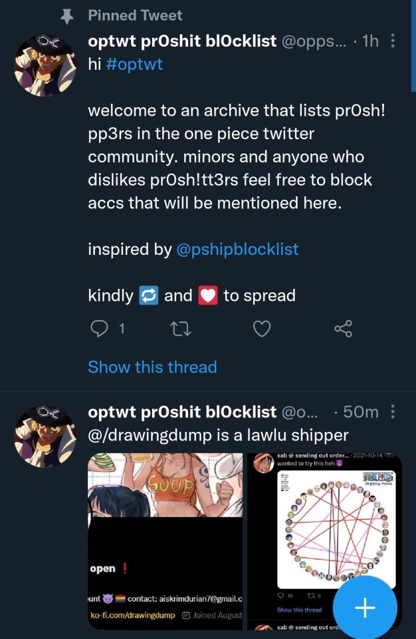Open the pinned tweet's 1h timestamp
416x639 pixels.
370,41
